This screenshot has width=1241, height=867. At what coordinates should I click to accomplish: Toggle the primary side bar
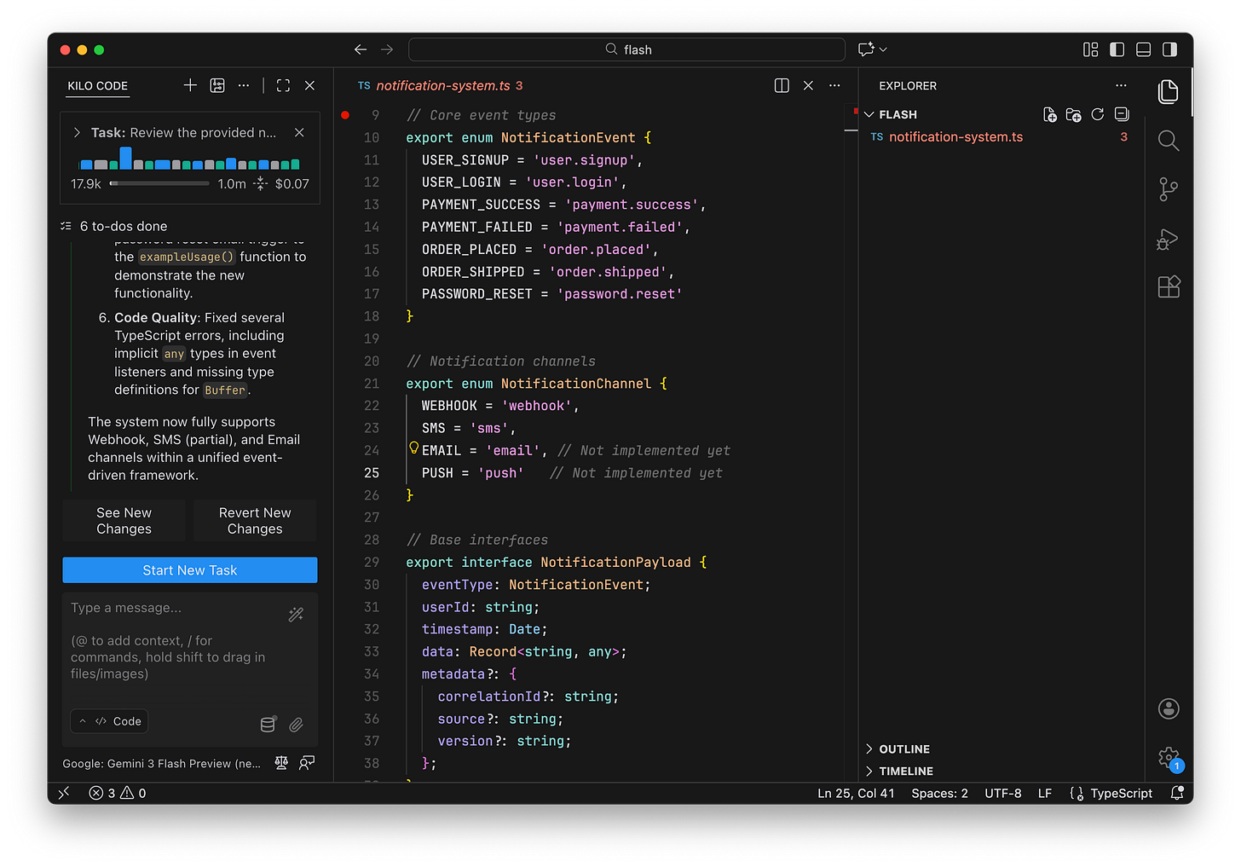[1117, 49]
